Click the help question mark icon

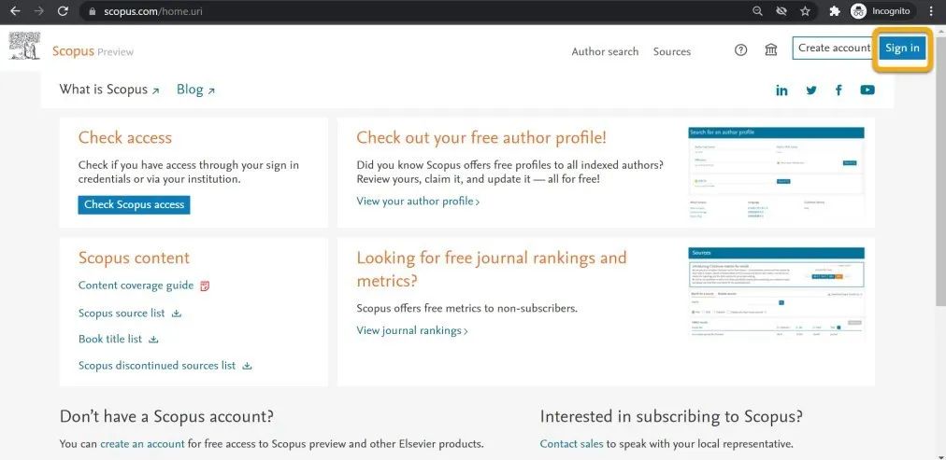(741, 50)
